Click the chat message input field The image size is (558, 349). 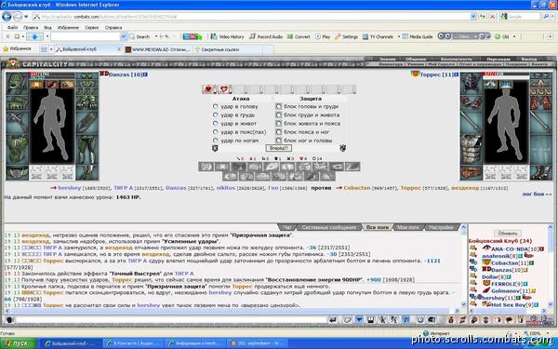coord(171,319)
